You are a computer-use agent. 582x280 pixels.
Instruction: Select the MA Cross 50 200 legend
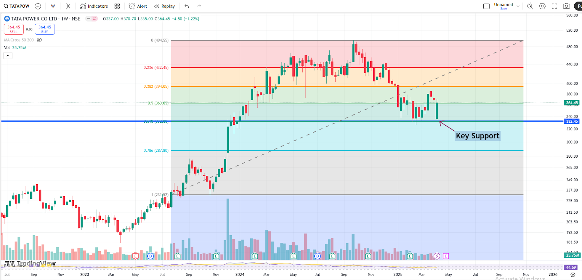pyautogui.click(x=19, y=40)
